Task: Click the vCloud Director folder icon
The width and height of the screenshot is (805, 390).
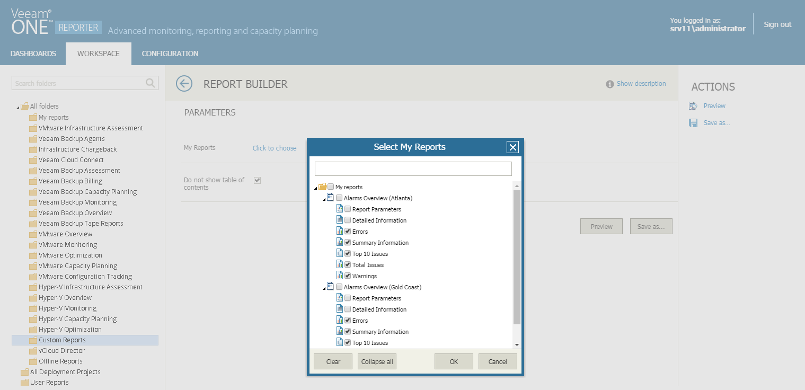Action: click(x=33, y=351)
